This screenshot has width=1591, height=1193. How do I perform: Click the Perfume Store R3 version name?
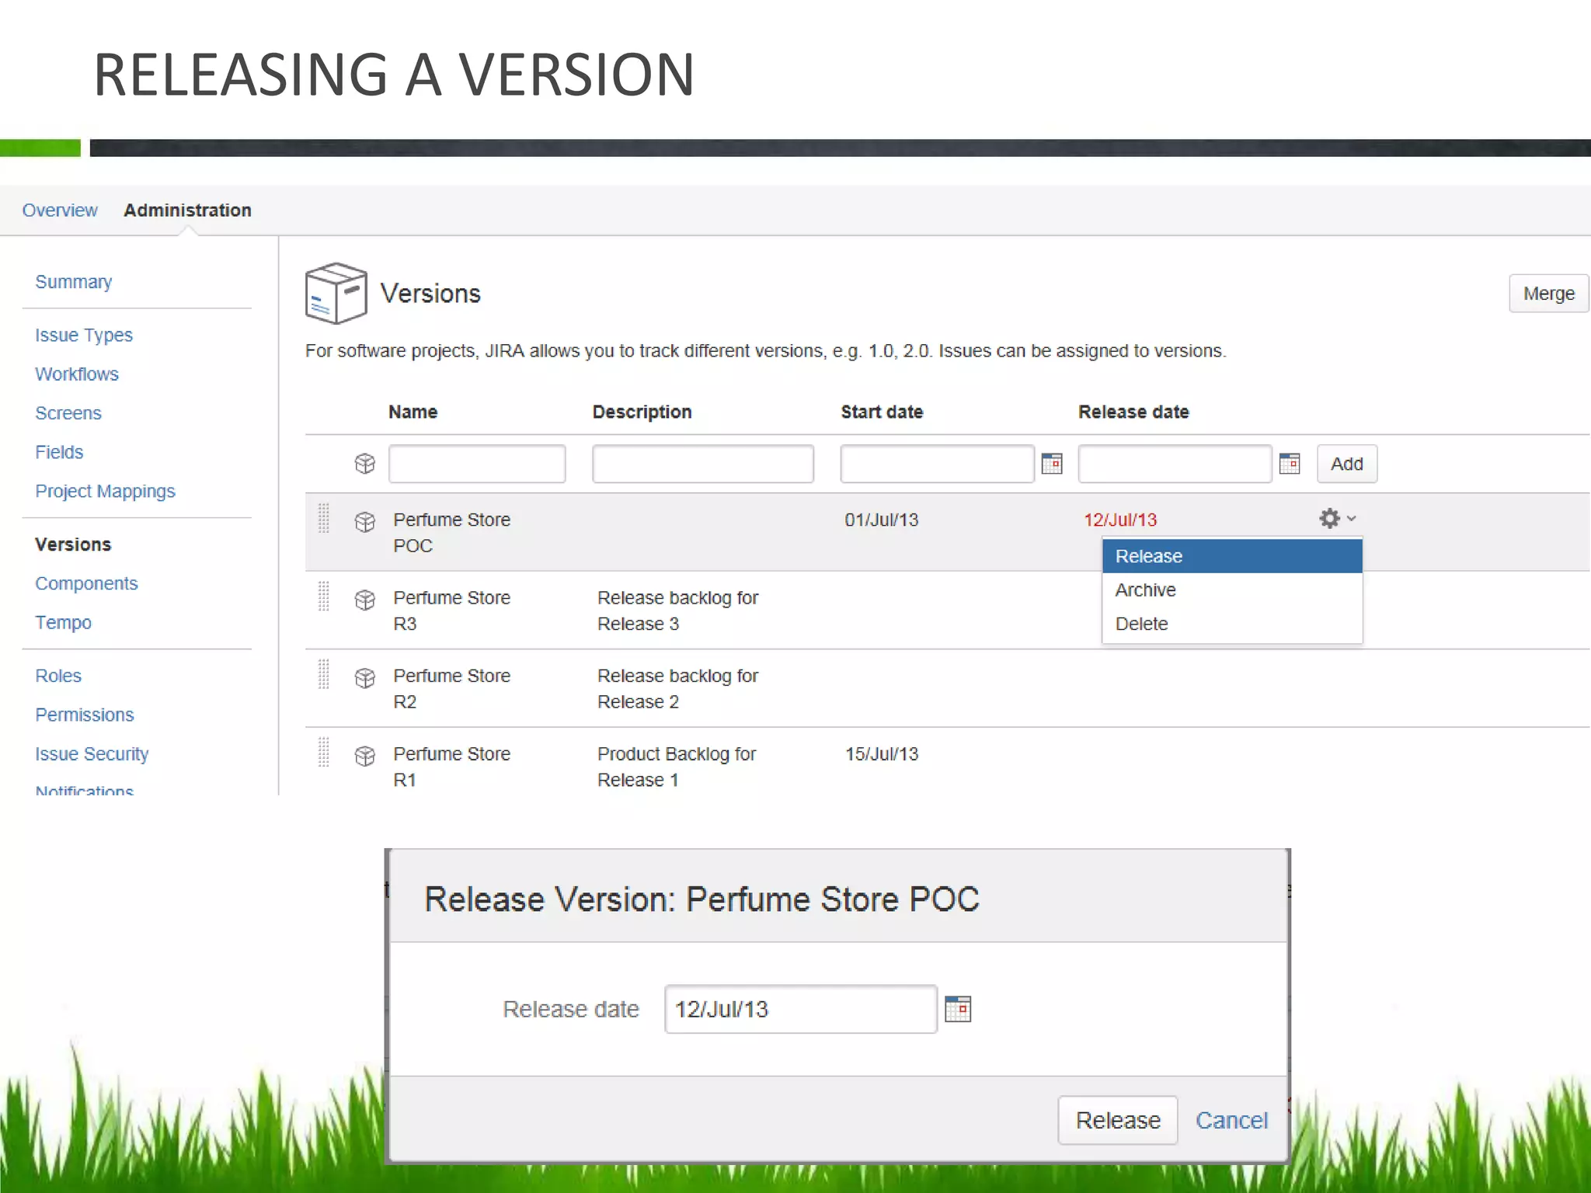coord(452,610)
